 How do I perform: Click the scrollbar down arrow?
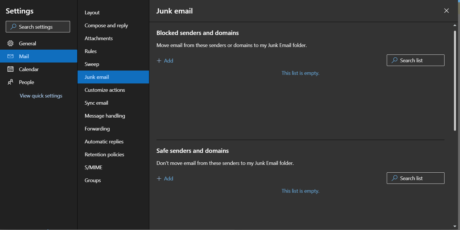point(455,226)
